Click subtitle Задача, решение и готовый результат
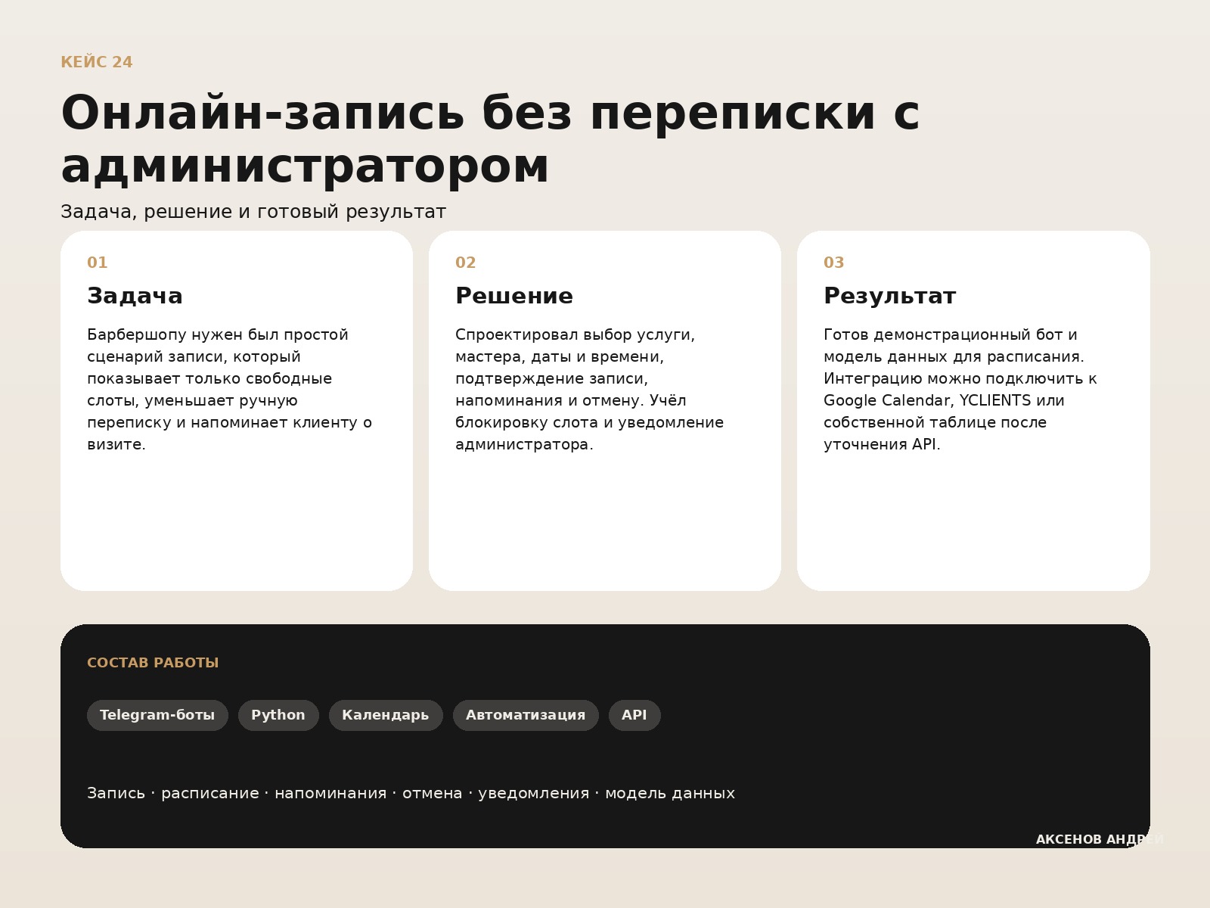 (x=253, y=212)
